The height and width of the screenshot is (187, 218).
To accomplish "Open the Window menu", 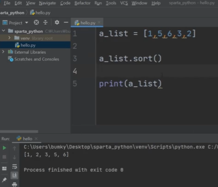I will click(139, 3).
